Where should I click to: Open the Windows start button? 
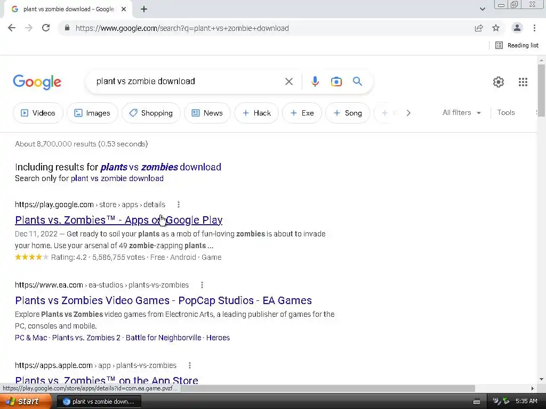(26, 402)
